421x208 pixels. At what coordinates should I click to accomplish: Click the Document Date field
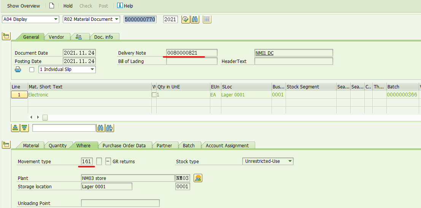click(x=79, y=53)
